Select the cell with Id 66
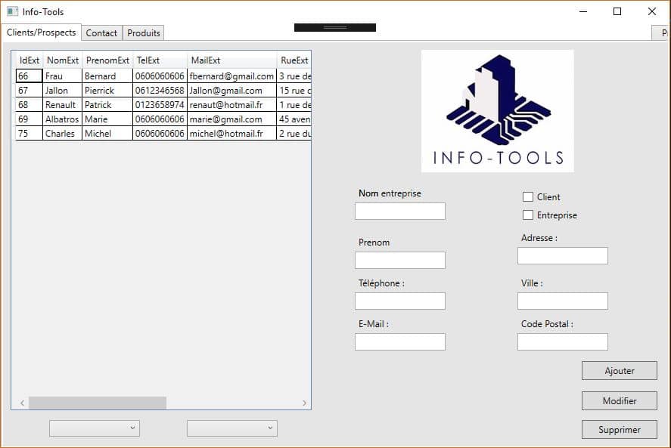 29,76
